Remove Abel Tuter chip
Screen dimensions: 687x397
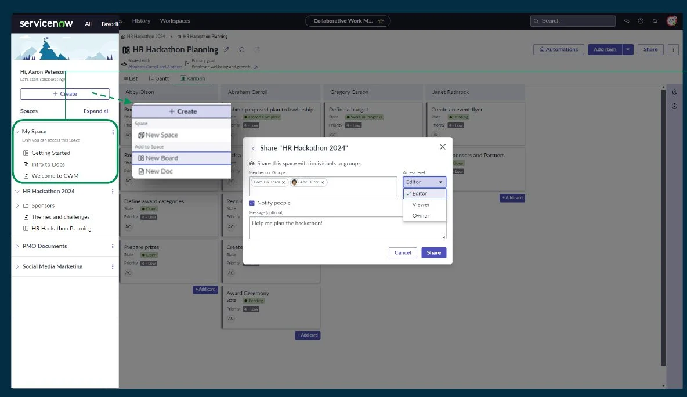pos(322,182)
